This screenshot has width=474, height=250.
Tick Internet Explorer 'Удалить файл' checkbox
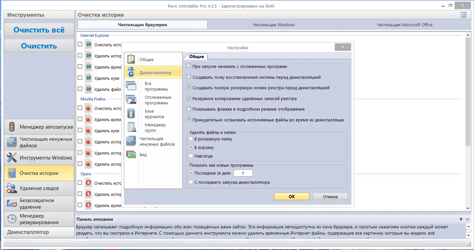pyautogui.click(x=80, y=89)
